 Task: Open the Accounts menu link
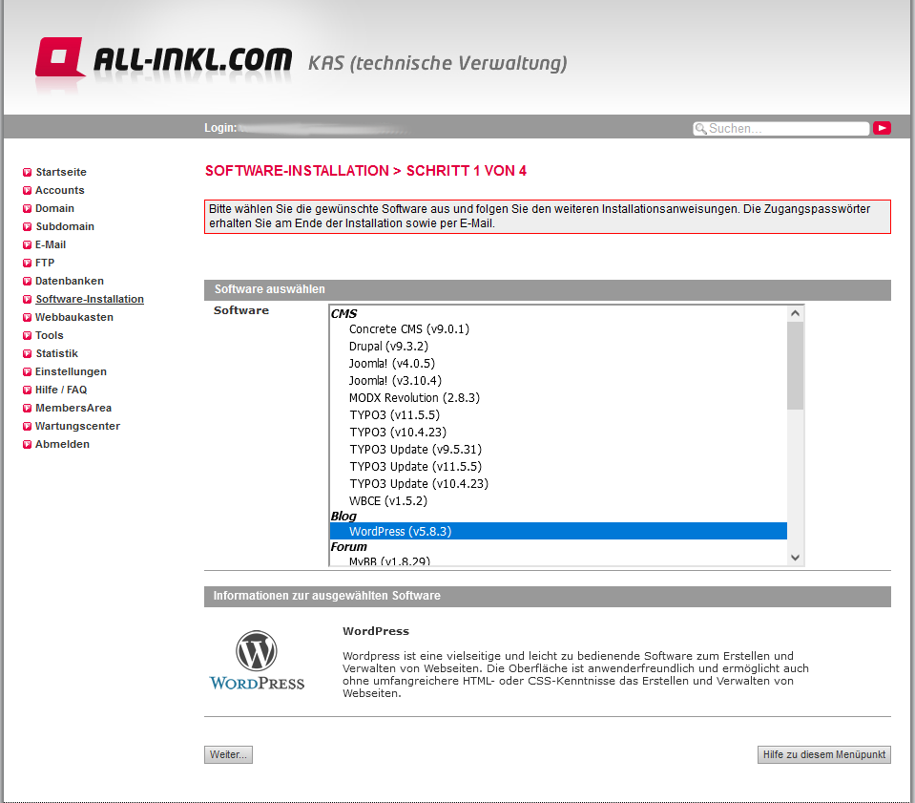tap(59, 190)
